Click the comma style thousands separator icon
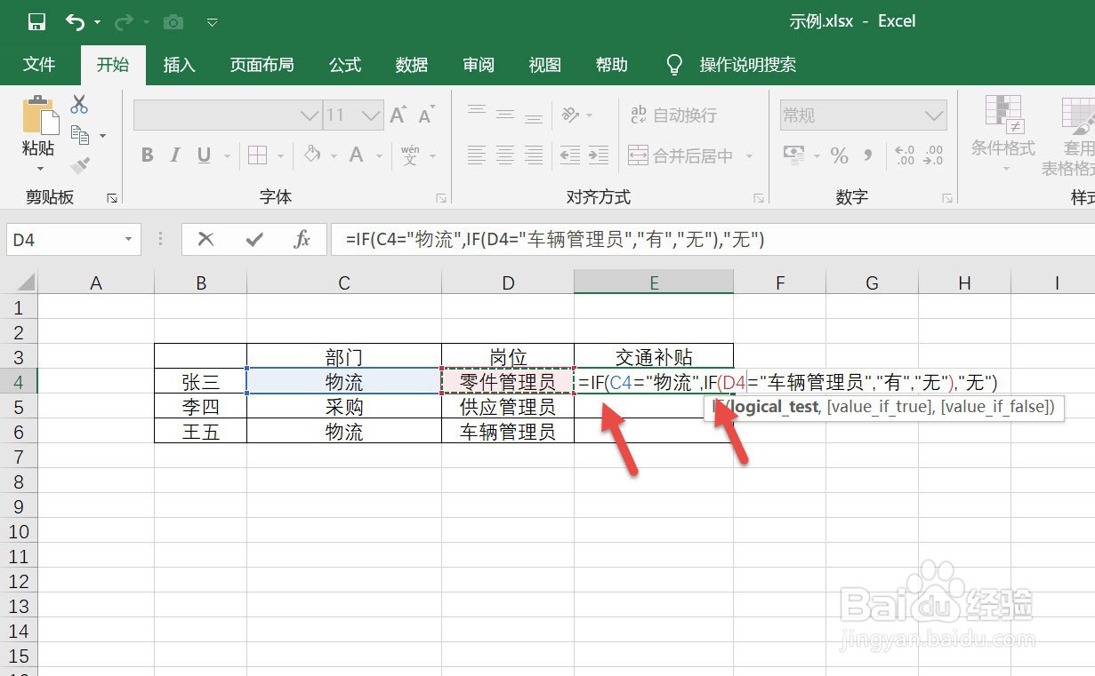 (867, 154)
